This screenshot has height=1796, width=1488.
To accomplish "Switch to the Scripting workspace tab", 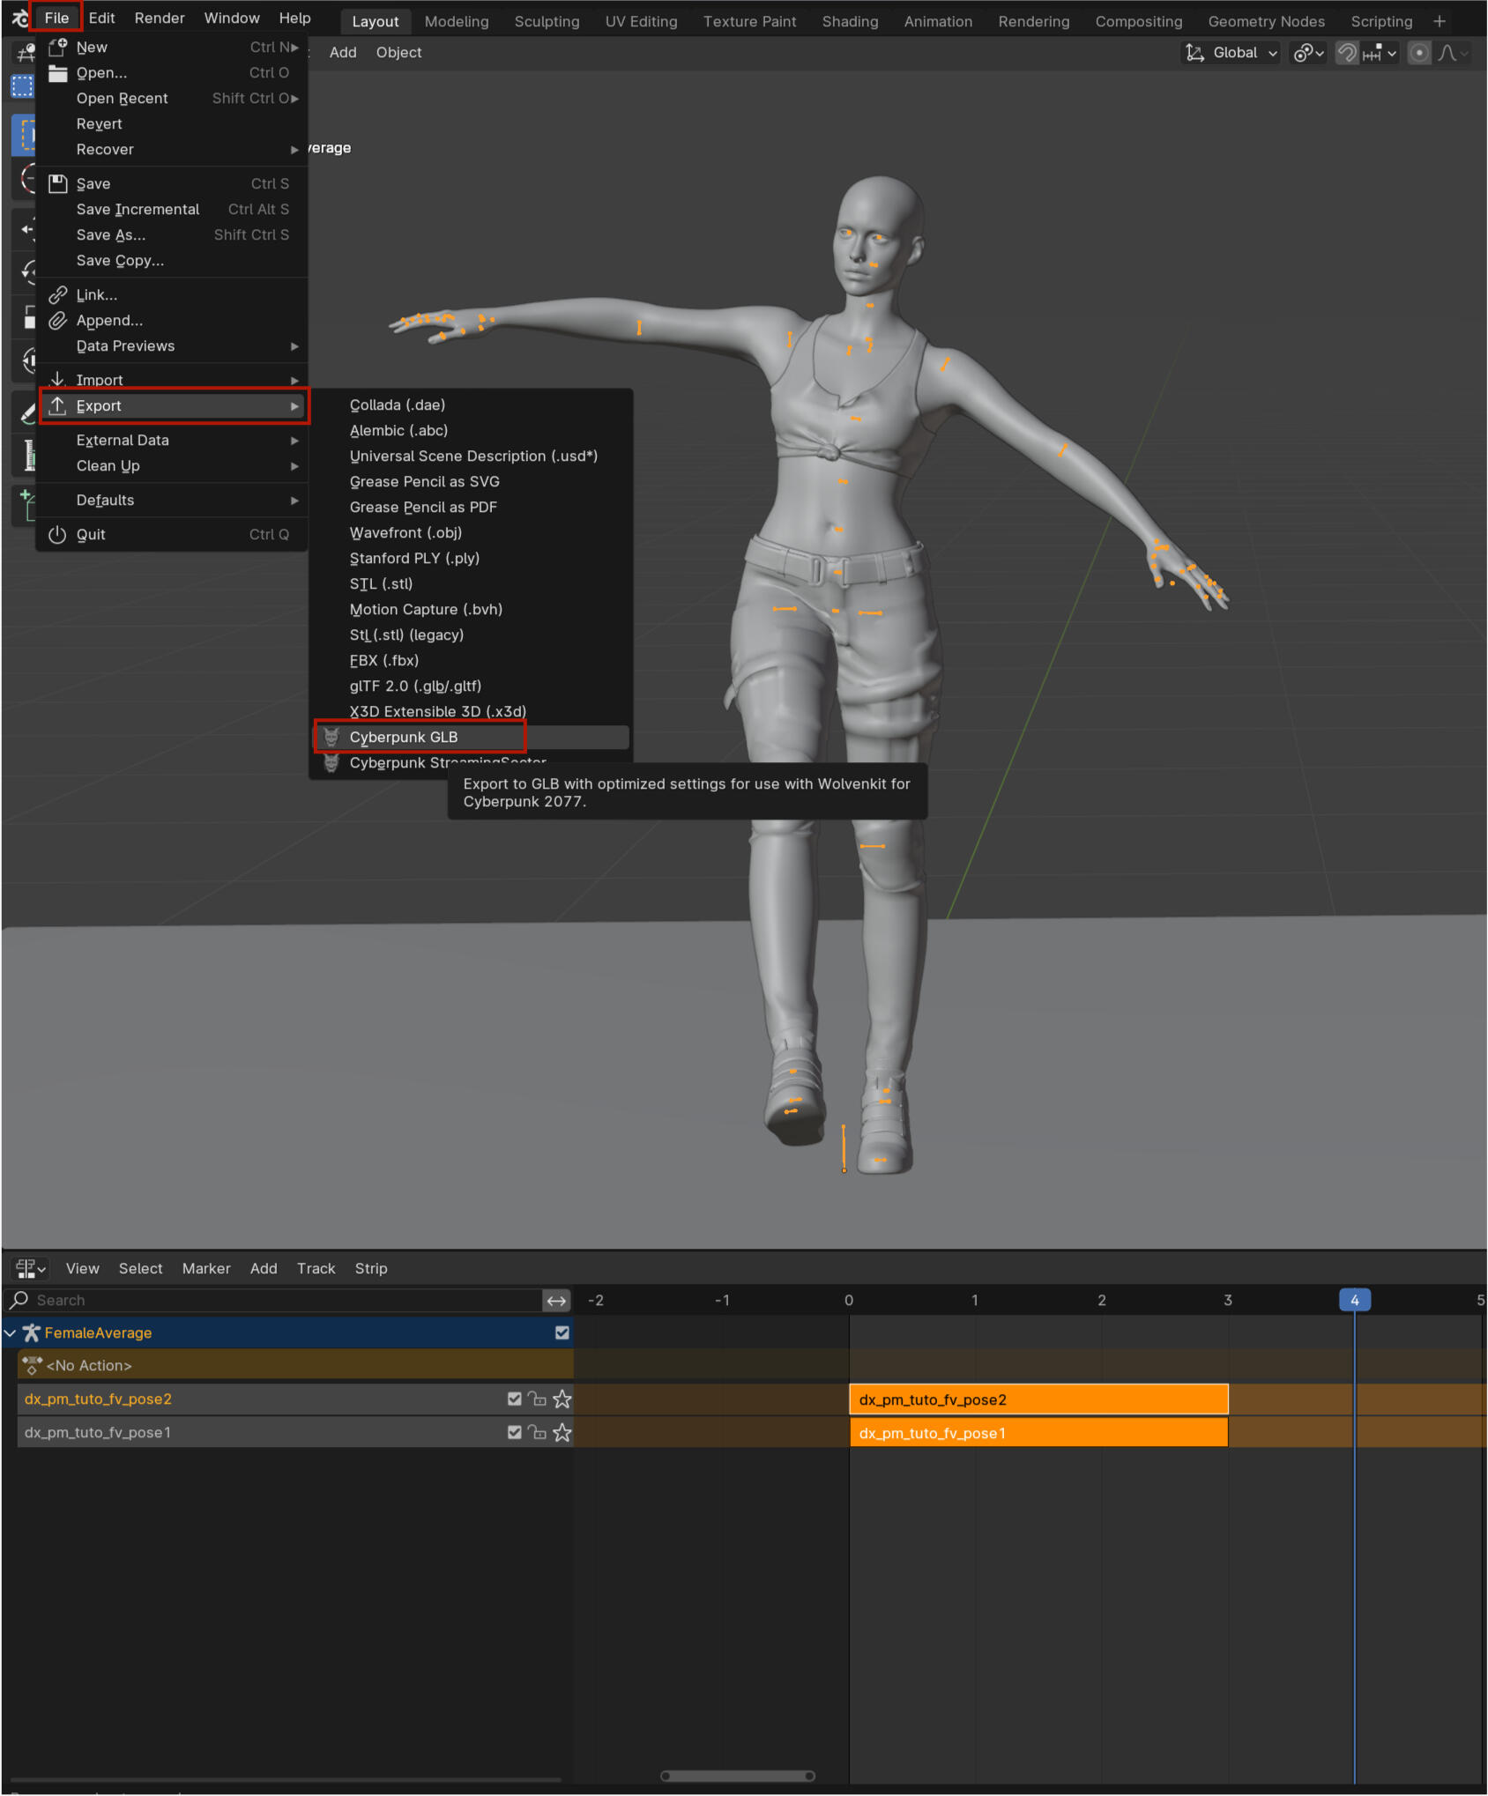I will point(1380,21).
